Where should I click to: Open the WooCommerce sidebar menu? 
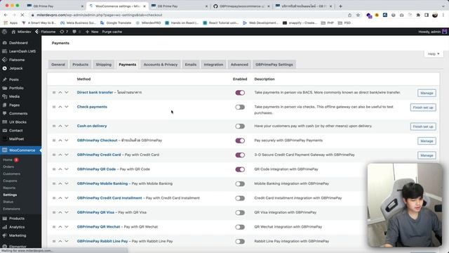click(x=22, y=150)
